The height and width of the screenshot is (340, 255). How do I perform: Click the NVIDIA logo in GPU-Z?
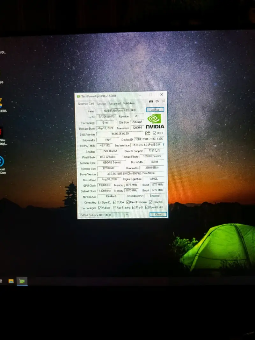(x=155, y=121)
